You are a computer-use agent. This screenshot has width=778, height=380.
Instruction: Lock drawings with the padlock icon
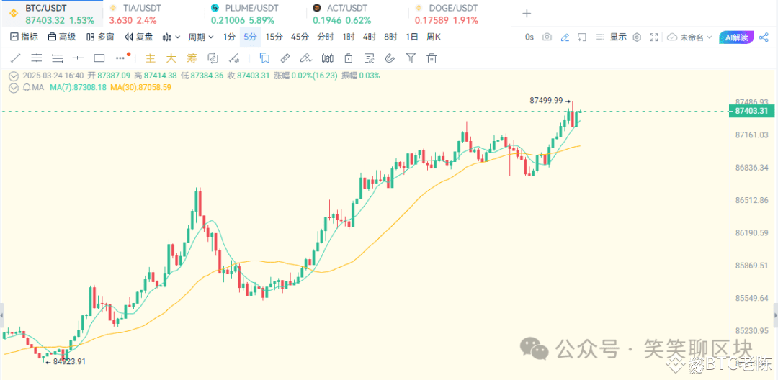click(x=349, y=58)
